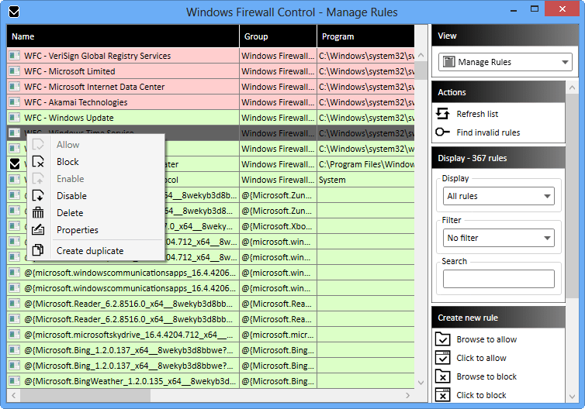Click the black checkmark icon in the rule list
This screenshot has height=409, width=585.
click(x=15, y=164)
